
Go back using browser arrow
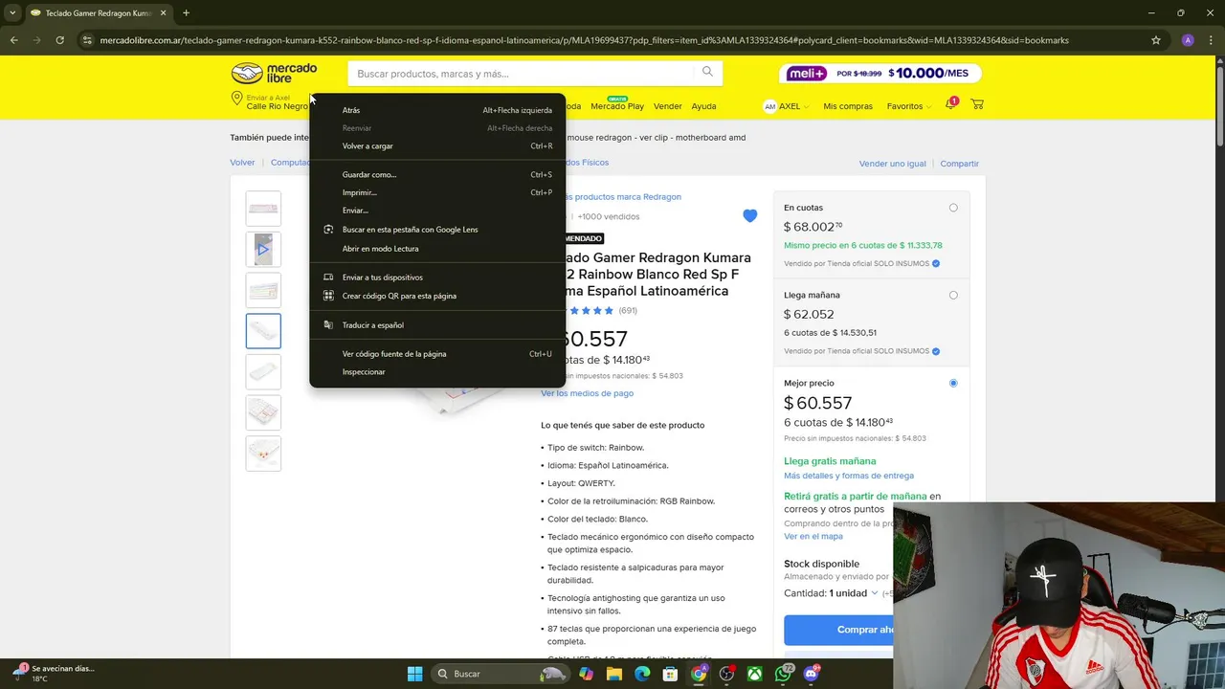(13, 40)
